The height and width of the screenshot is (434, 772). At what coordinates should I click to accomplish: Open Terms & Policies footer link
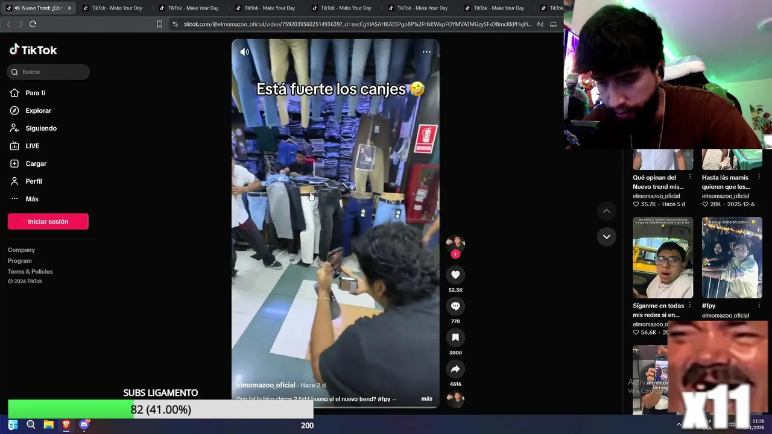(x=30, y=272)
